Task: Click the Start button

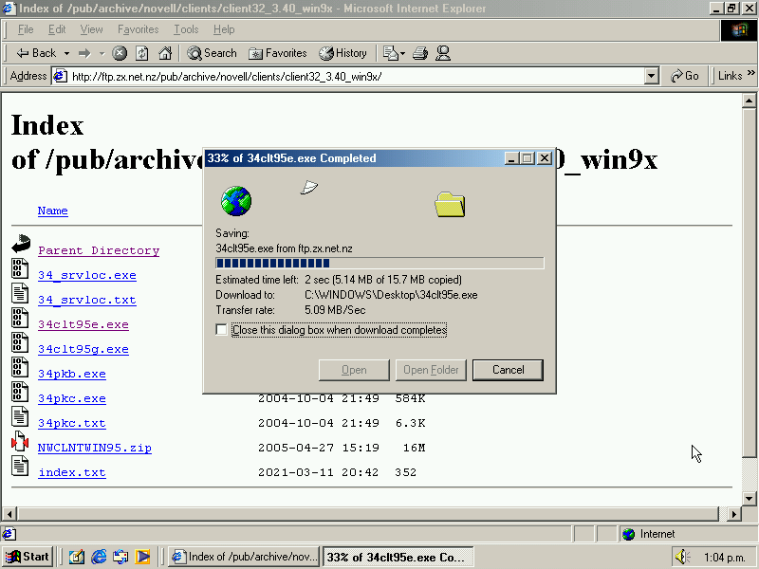Action: tap(28, 557)
